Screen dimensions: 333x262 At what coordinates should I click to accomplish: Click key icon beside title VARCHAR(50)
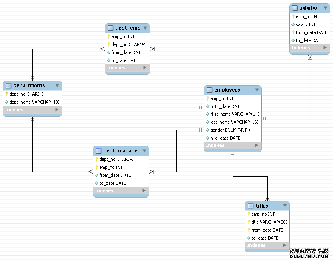click(249, 222)
